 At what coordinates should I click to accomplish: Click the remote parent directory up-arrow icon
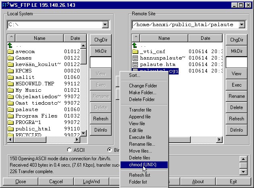pos(135,45)
